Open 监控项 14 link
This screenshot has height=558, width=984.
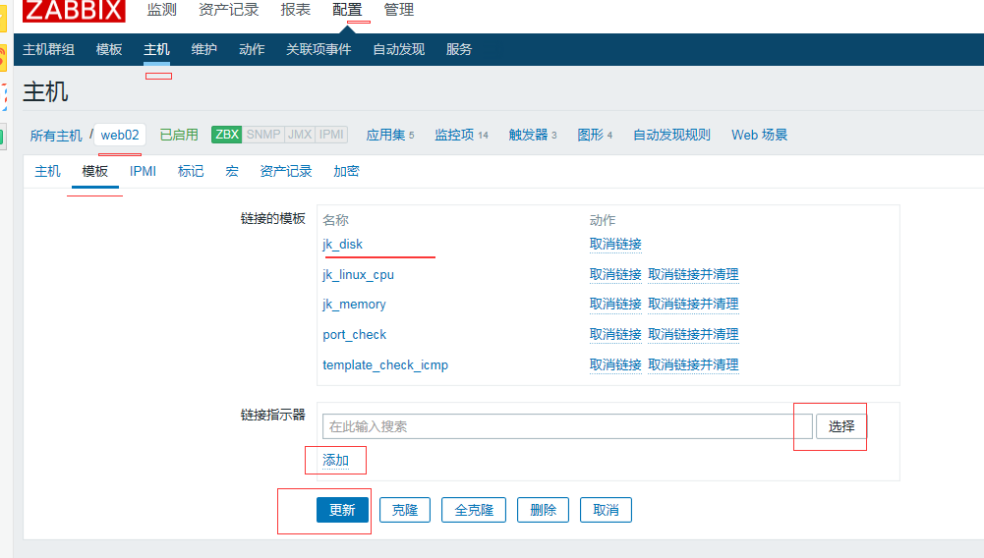[461, 135]
